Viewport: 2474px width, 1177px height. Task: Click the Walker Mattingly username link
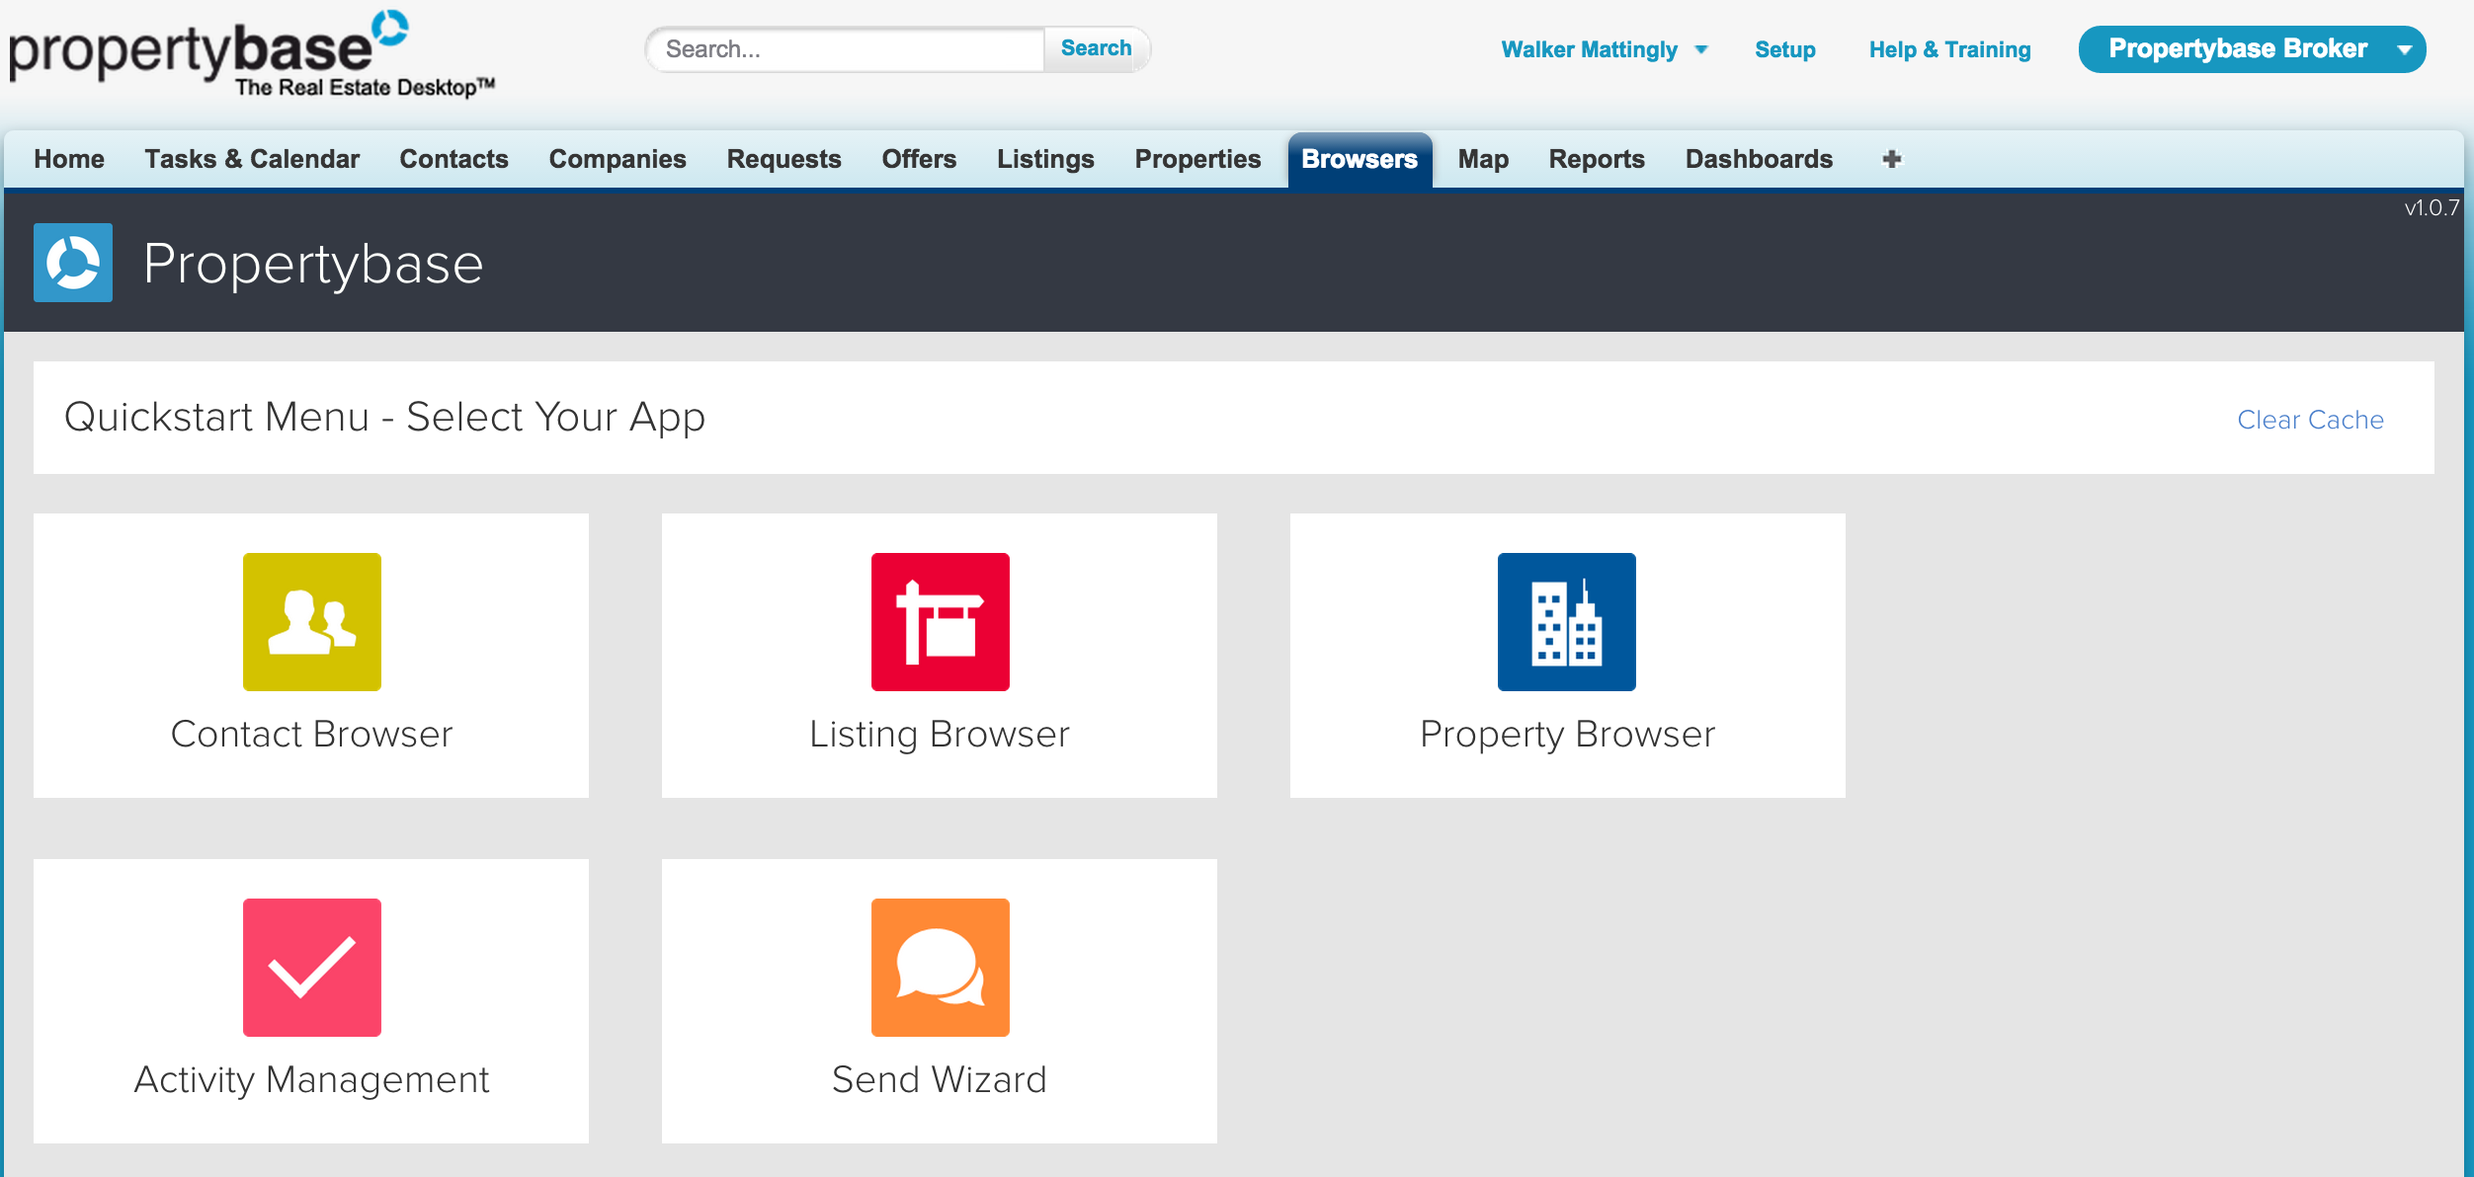[1589, 49]
